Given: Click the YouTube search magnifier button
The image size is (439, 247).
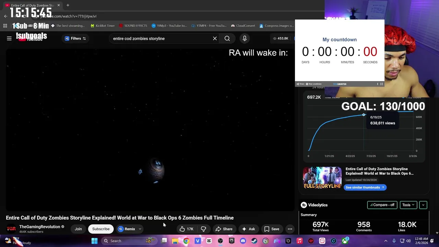Looking at the screenshot, I should pyautogui.click(x=227, y=38).
